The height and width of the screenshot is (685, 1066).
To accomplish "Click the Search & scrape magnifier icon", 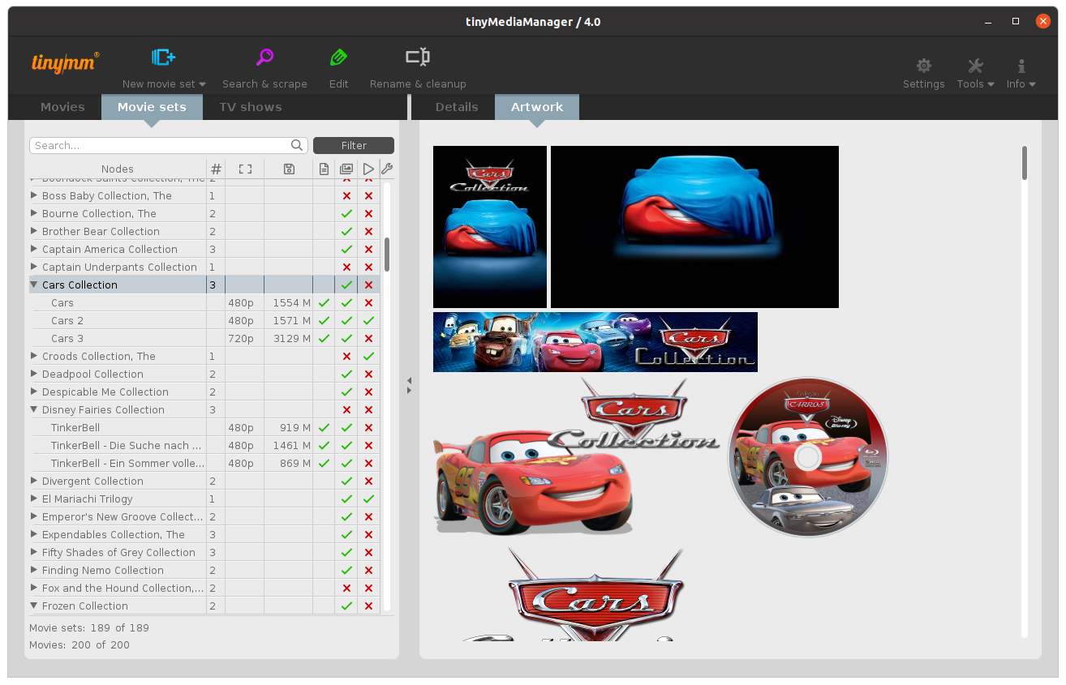I will 264,58.
